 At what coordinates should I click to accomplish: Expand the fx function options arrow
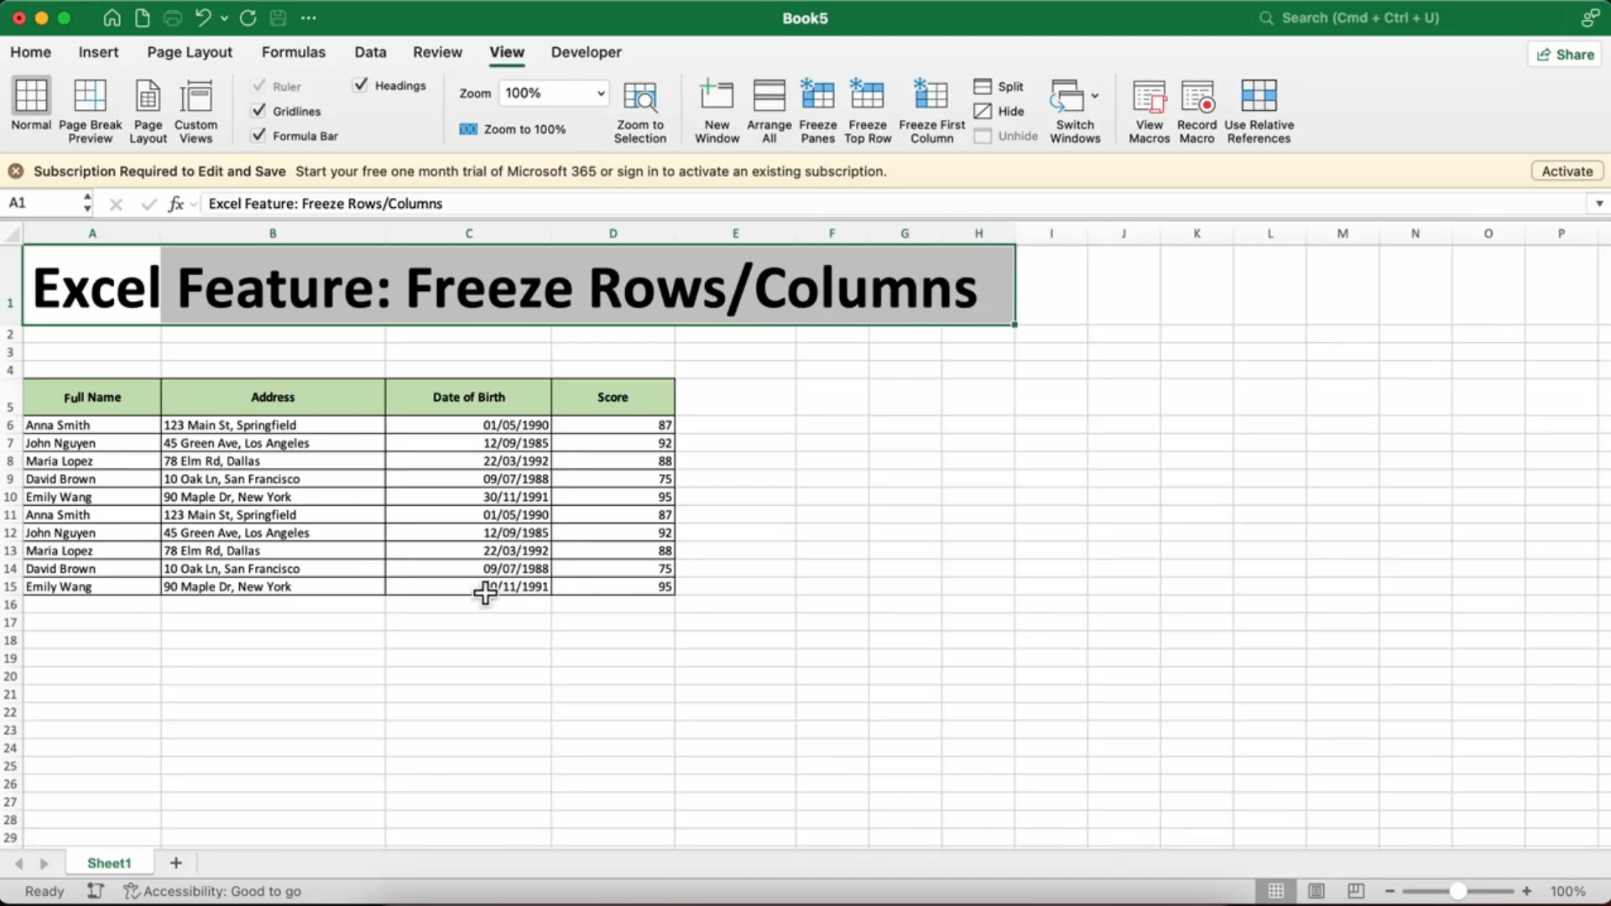tap(194, 204)
